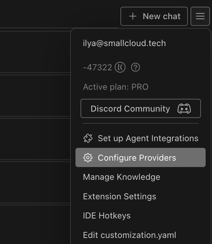212x244 pixels.
Task: Open the Discord Community button
Action: [141, 109]
